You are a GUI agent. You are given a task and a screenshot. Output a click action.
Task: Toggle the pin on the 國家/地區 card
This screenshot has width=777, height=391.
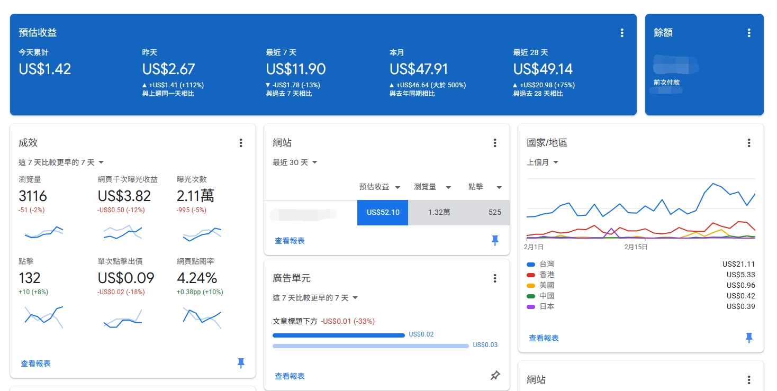749,337
